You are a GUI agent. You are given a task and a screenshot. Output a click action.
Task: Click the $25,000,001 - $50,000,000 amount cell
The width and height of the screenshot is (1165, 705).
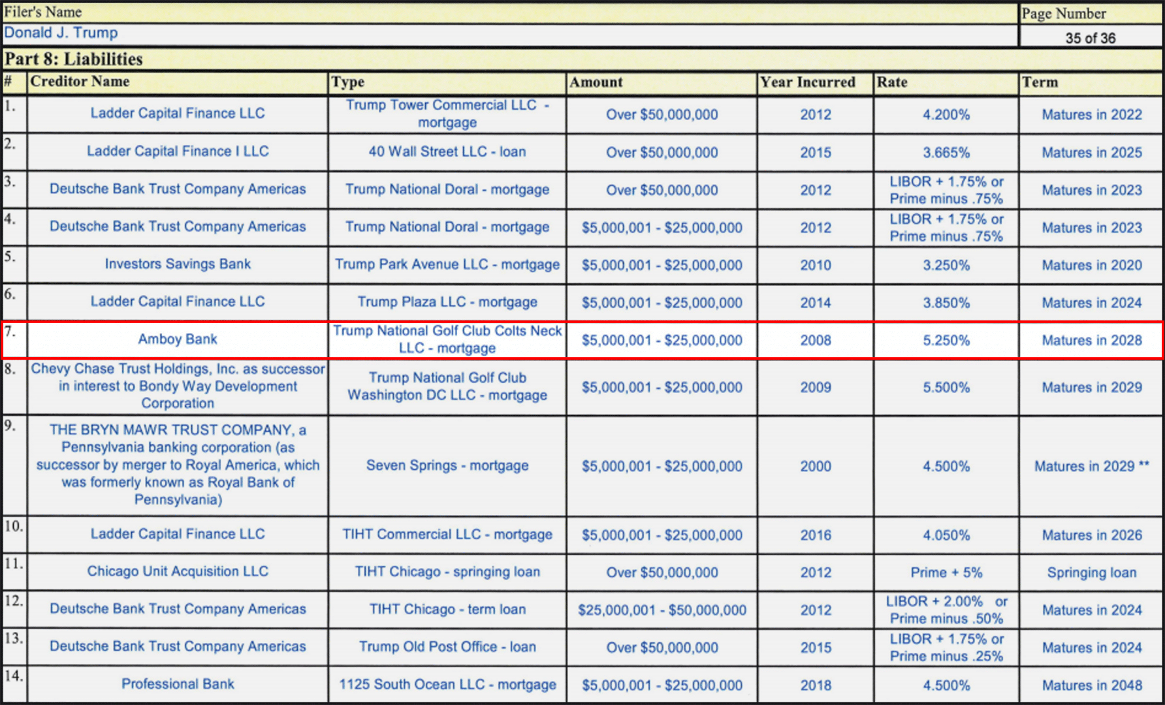(x=662, y=610)
